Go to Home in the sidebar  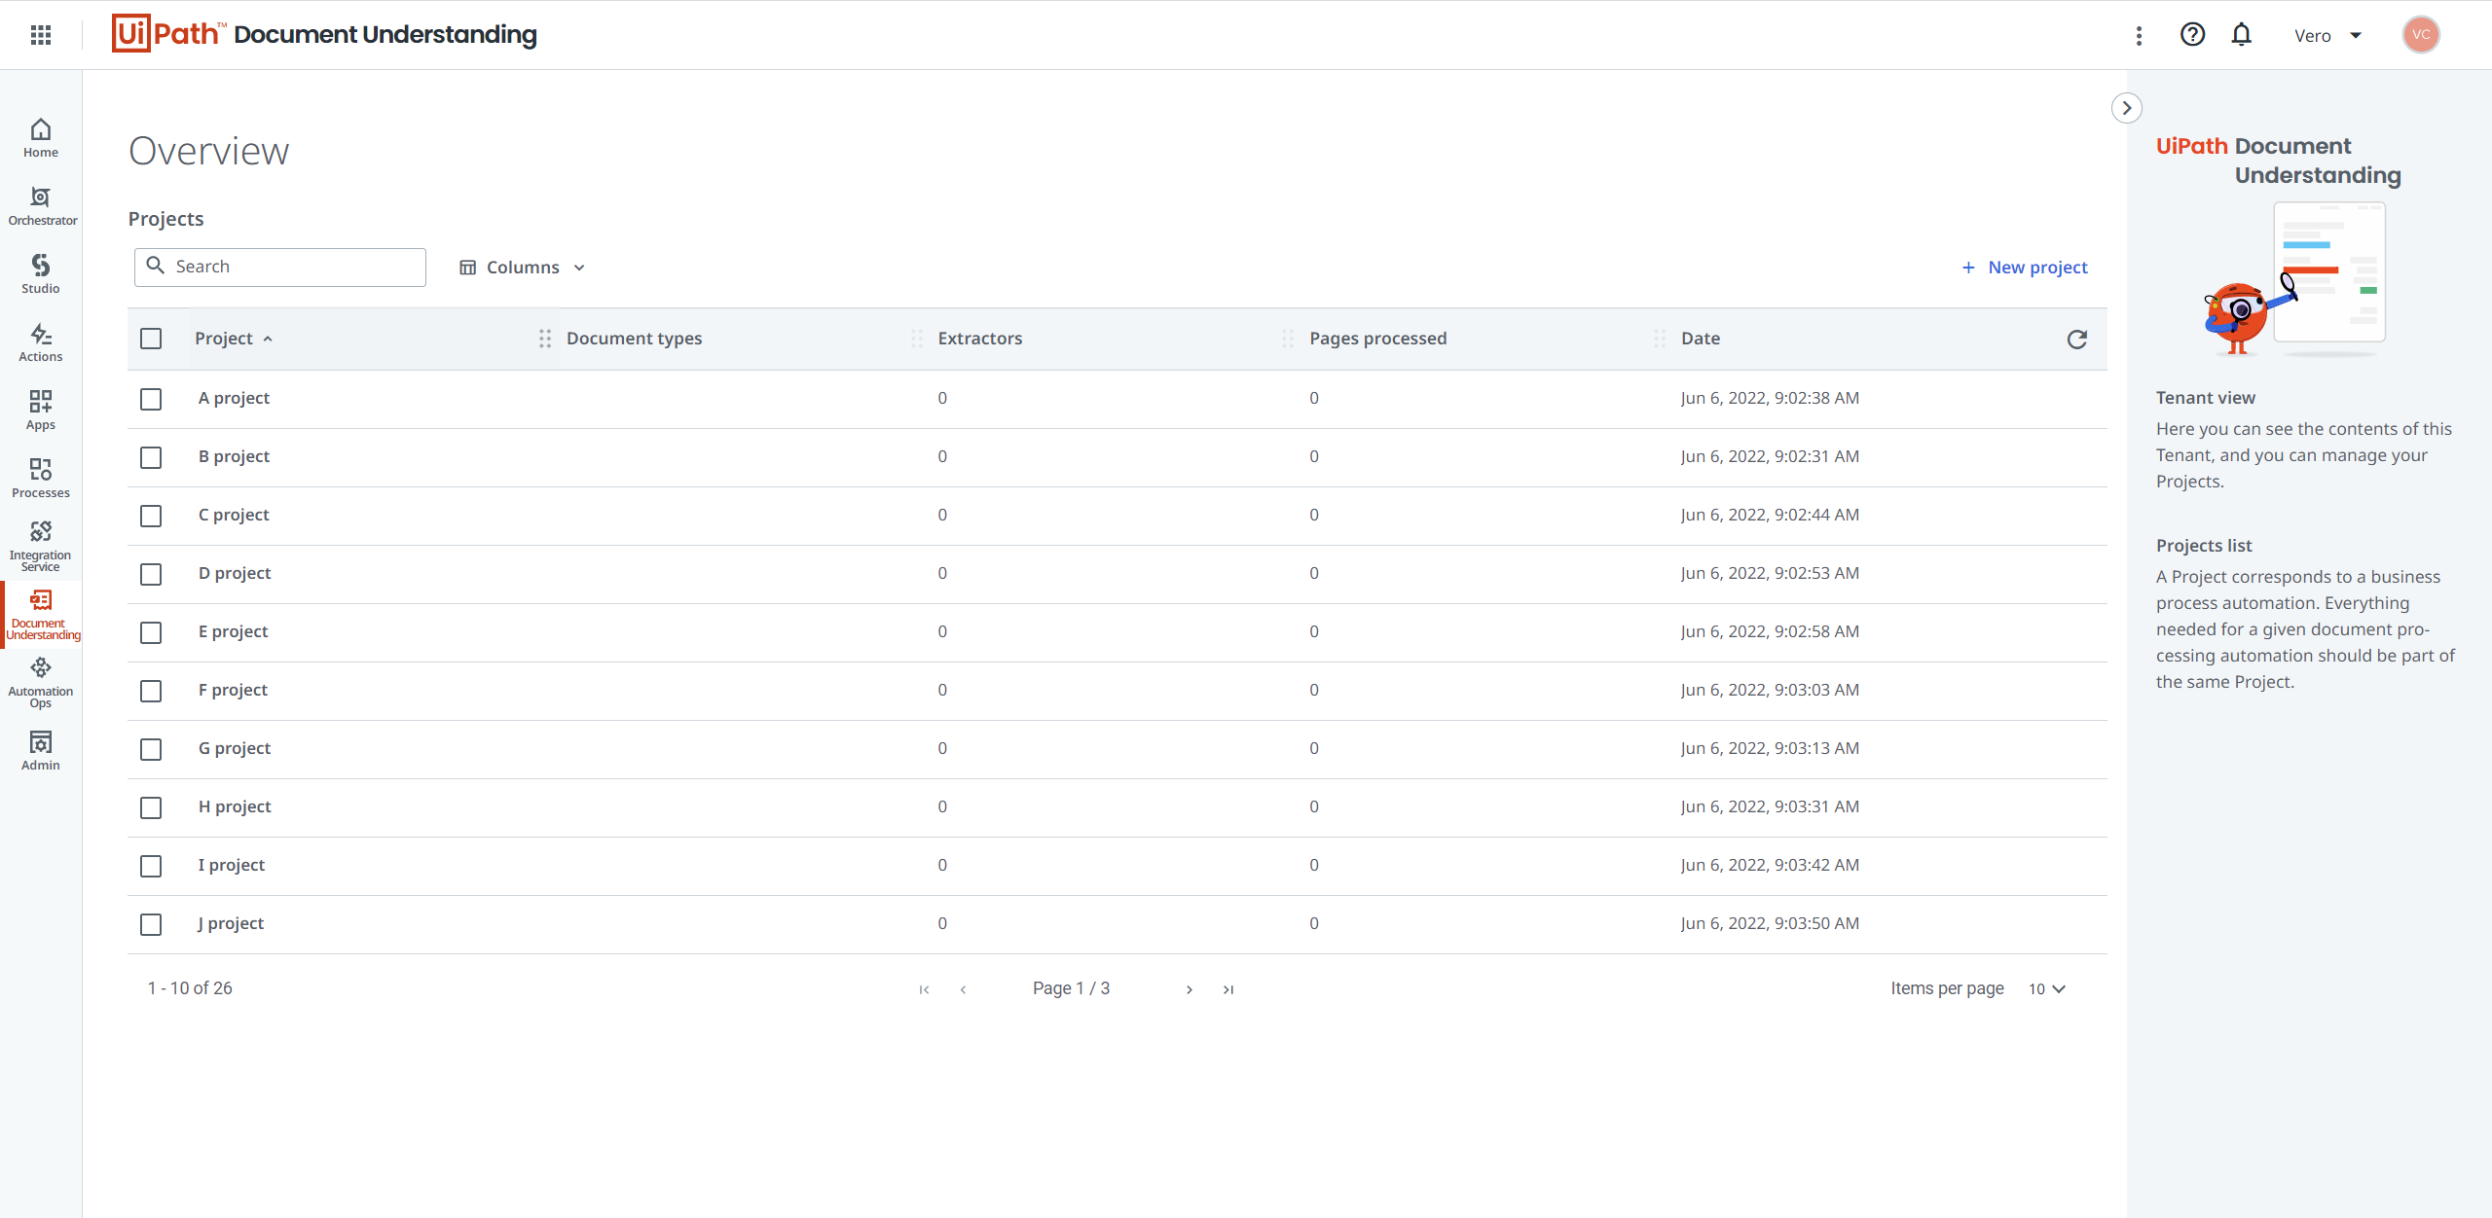coord(41,138)
